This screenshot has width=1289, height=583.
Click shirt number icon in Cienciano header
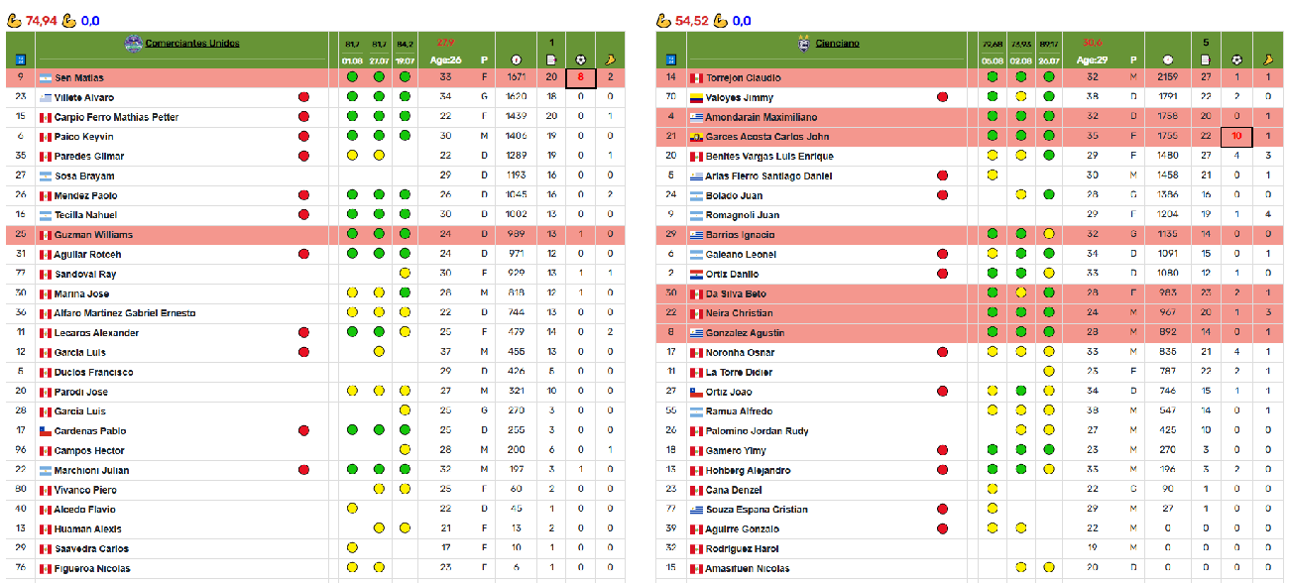(x=670, y=59)
